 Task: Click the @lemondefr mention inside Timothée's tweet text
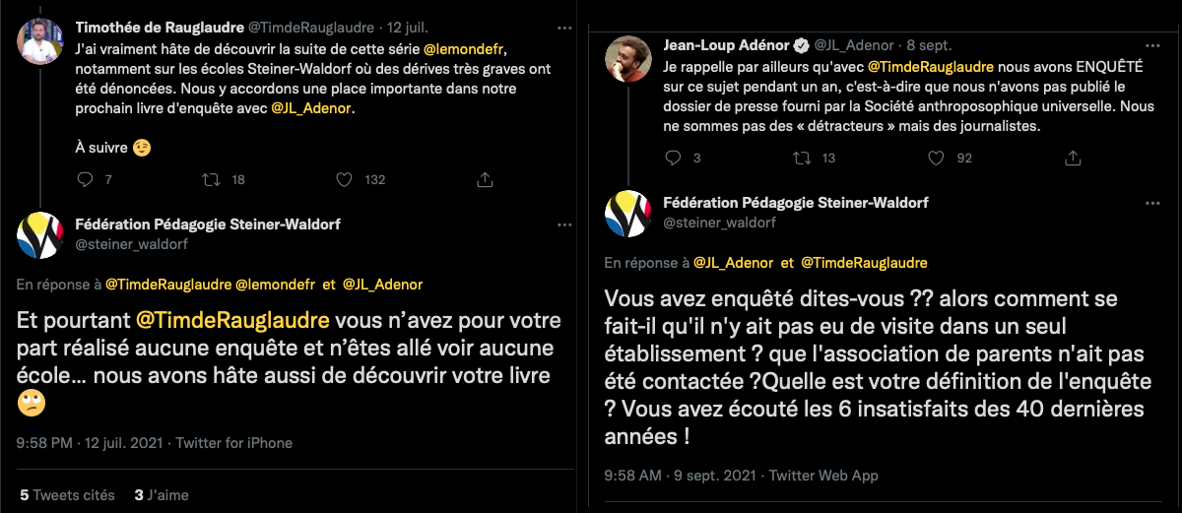tap(465, 47)
